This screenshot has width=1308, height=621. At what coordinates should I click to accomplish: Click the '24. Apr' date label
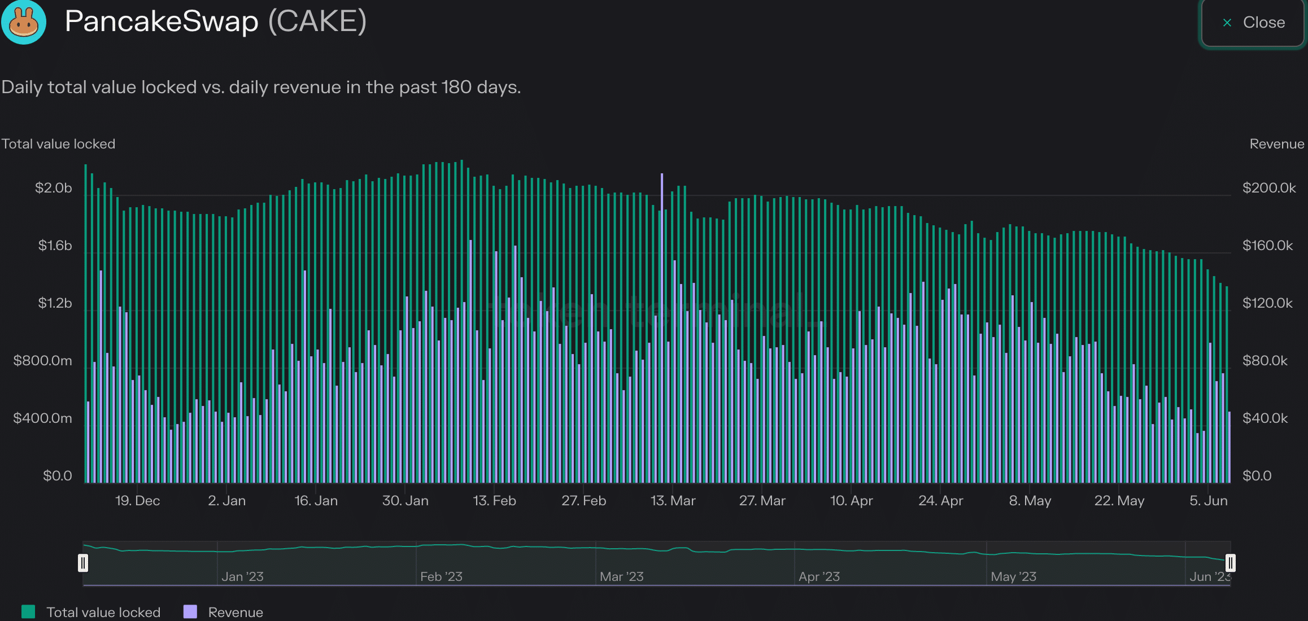pyautogui.click(x=940, y=501)
